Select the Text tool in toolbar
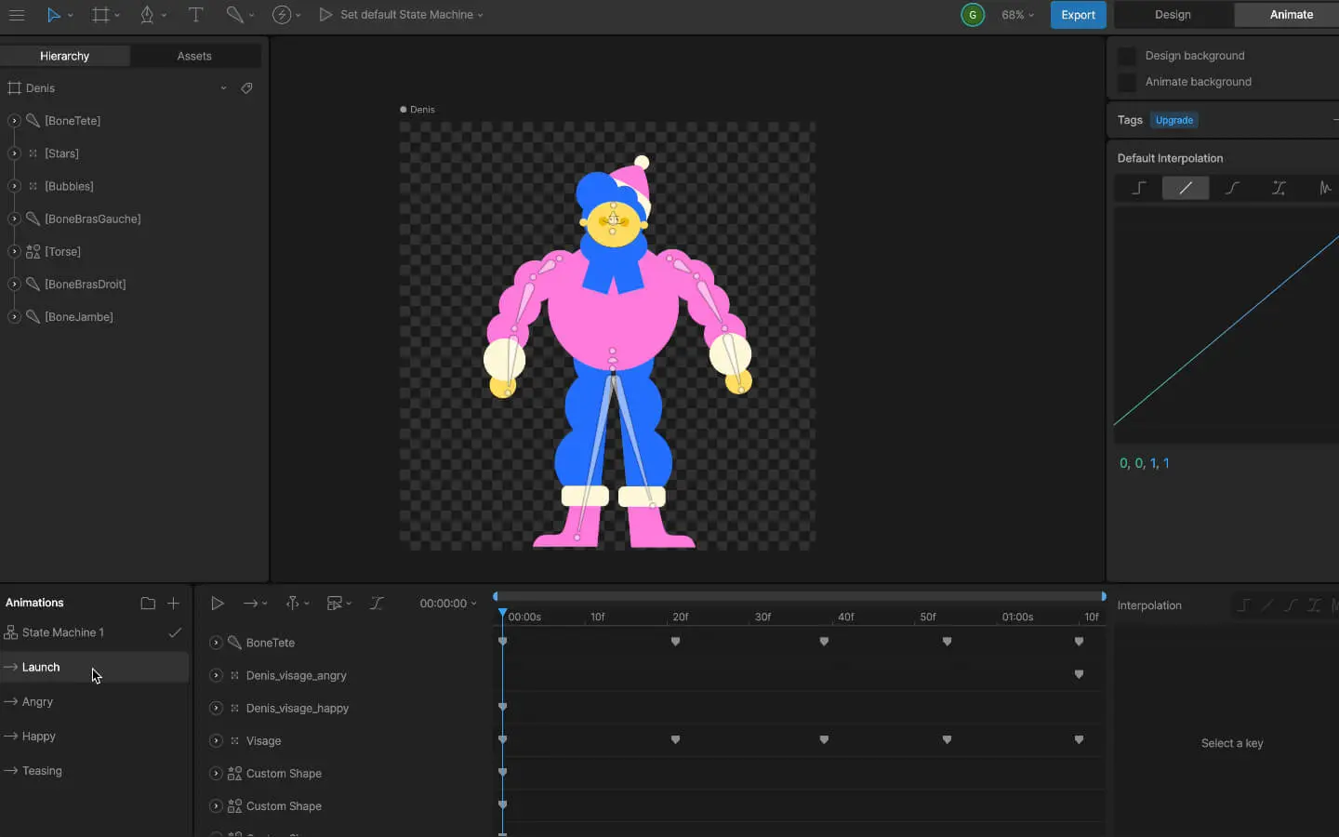Screen dimensions: 1339x837 (x=195, y=15)
